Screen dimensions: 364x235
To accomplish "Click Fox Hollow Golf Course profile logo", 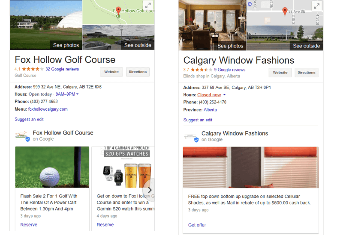I will (x=22, y=136).
